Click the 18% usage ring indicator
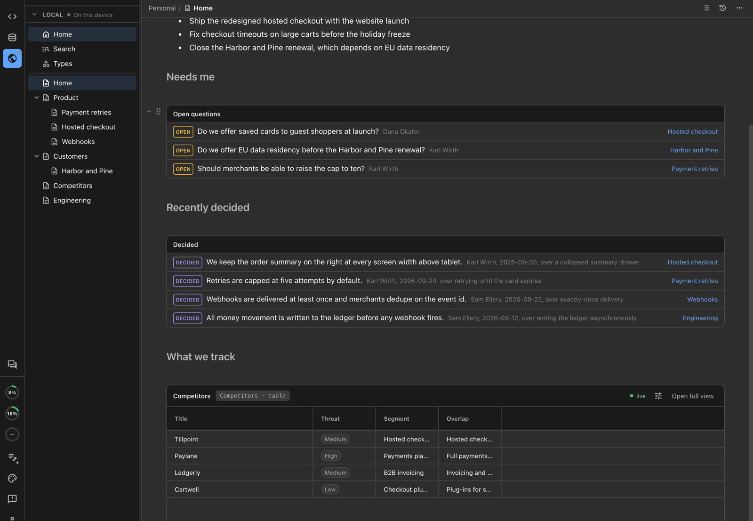 point(12,414)
